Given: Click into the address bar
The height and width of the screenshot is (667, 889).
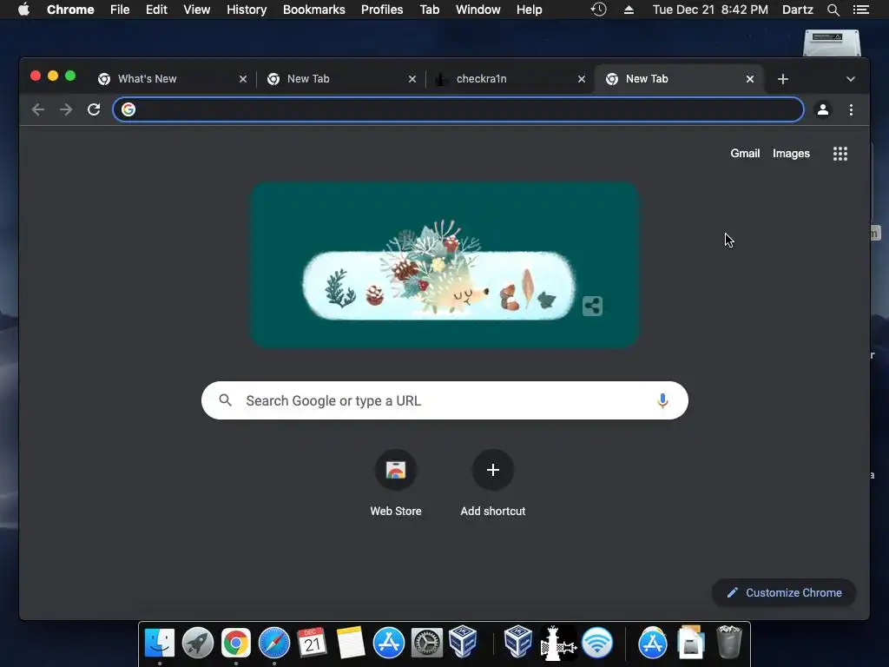Looking at the screenshot, I should pos(458,109).
